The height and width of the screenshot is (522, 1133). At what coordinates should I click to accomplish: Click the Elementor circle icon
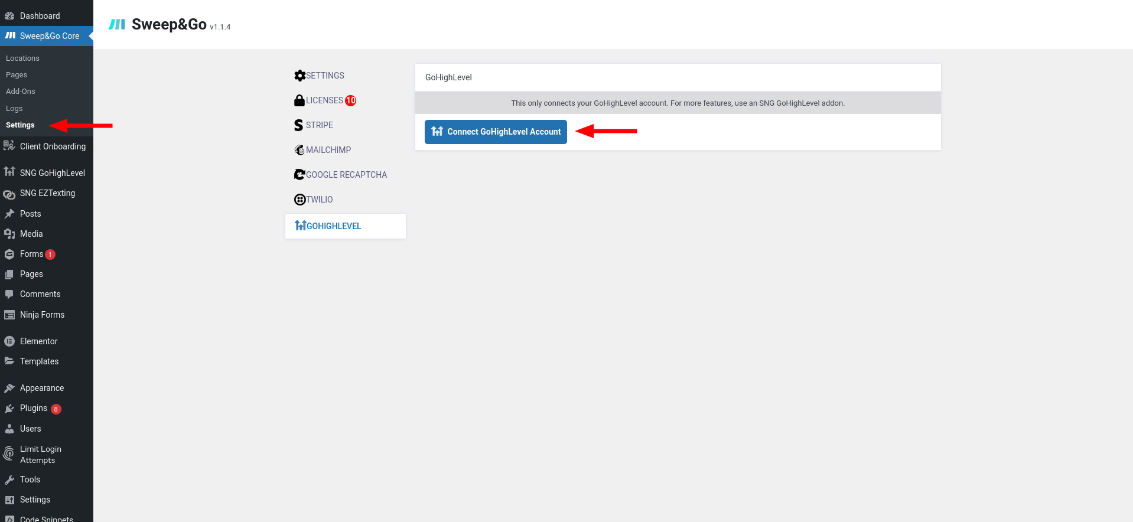9,341
